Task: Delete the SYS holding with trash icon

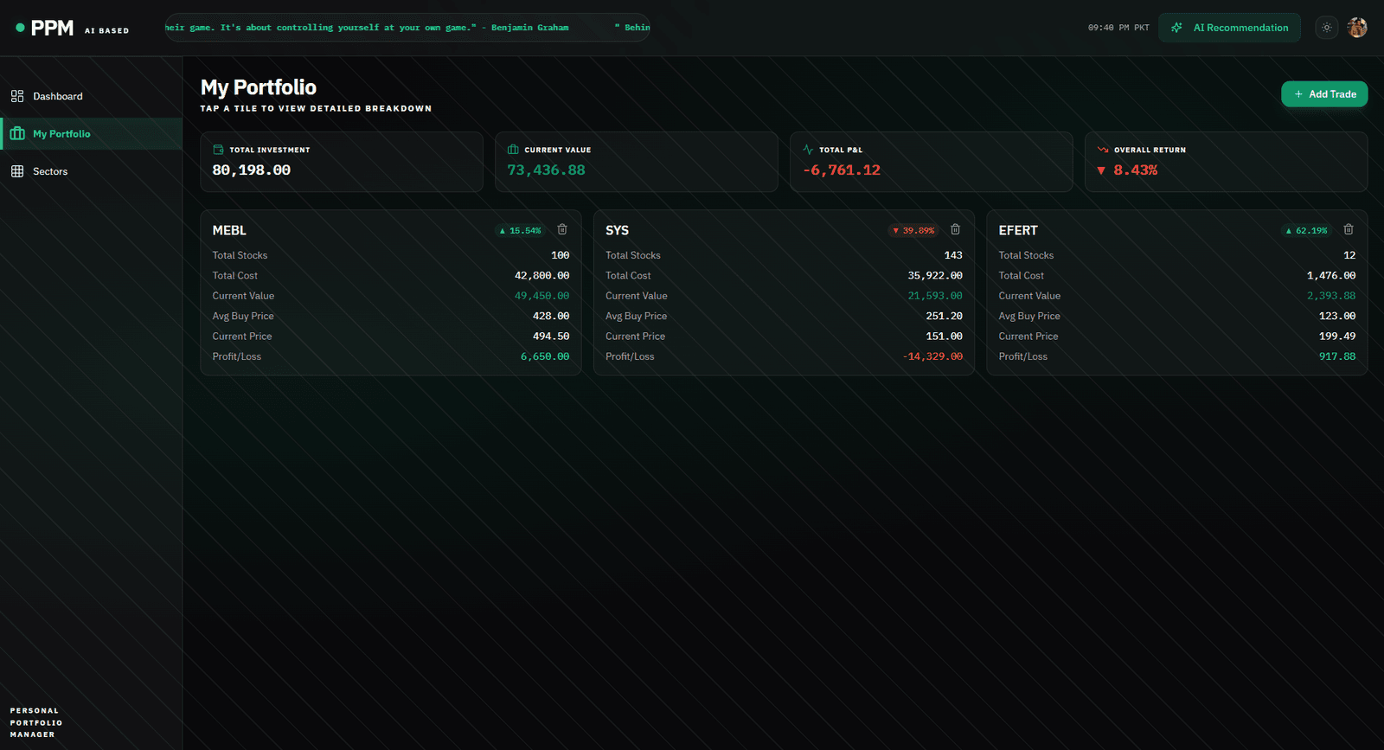Action: click(x=955, y=229)
